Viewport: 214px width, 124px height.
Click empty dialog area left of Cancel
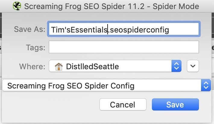(51, 104)
